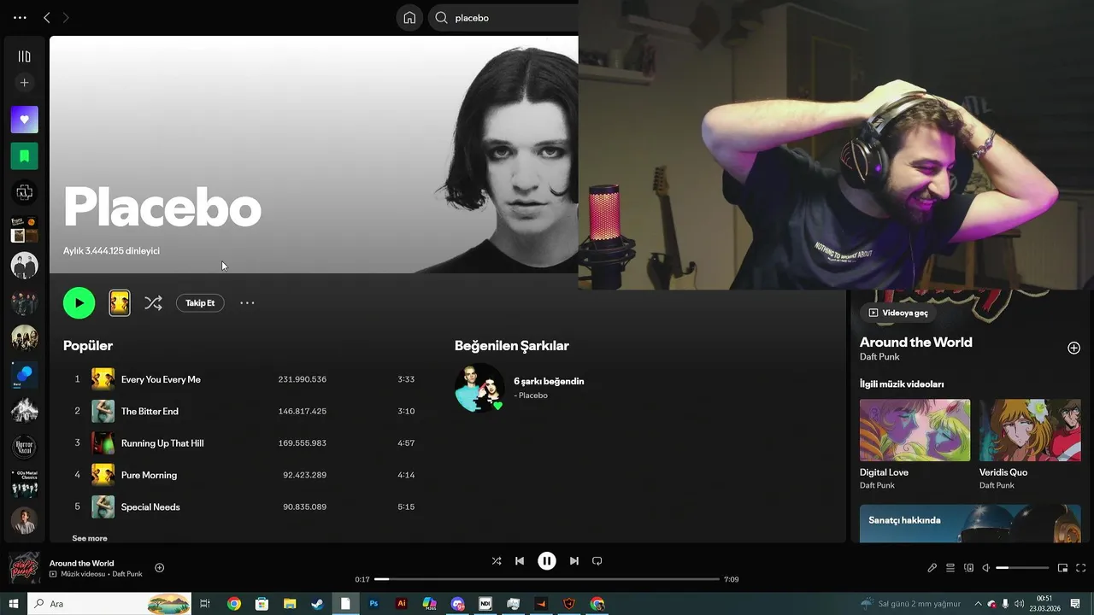1094x615 pixels.
Task: Click the search magnifier icon
Action: [442, 17]
